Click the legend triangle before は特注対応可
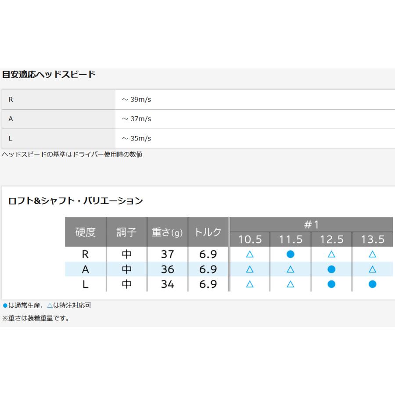Screen dimensions: 395x395 coord(50,305)
